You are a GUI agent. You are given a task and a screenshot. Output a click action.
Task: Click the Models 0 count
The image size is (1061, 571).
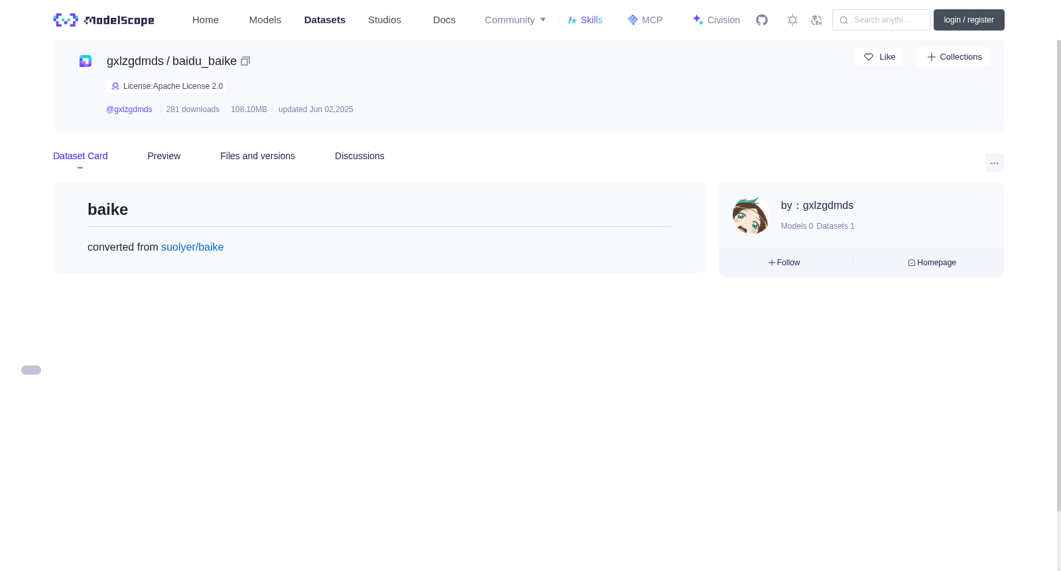[x=797, y=226]
